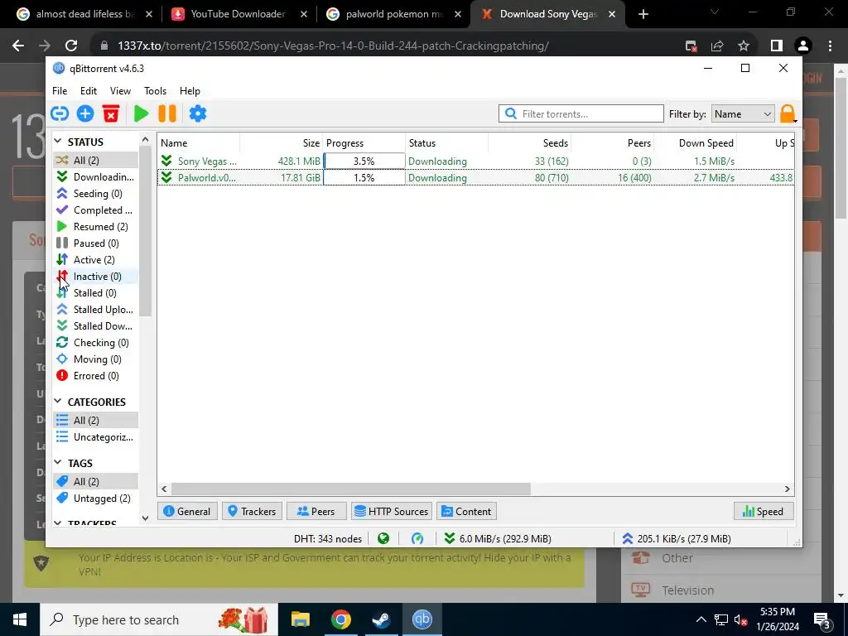Filter by Stalled (0) status
Screen dimensions: 848x636
coord(96,292)
